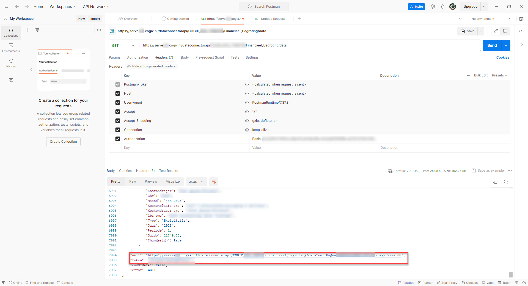Open the JSON format dropdown

pyautogui.click(x=196, y=182)
